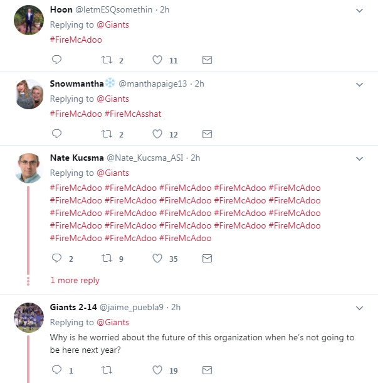Reply to Snowmantha's tweet
This screenshot has width=378, height=383.
coord(56,134)
